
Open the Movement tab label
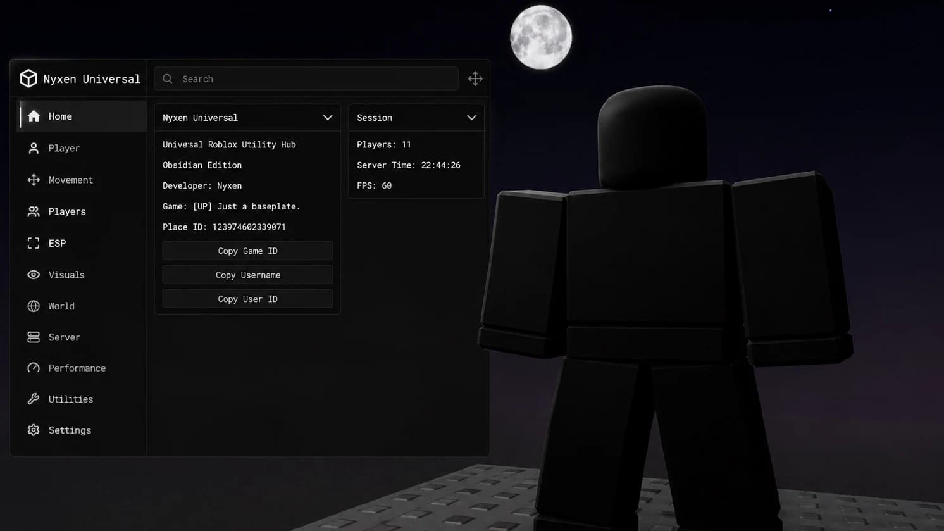(x=71, y=180)
